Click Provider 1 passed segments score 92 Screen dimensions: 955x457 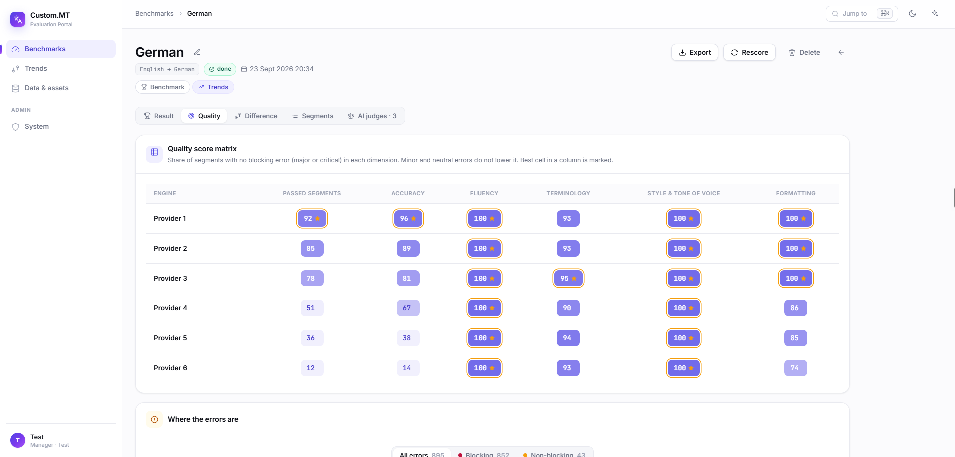click(x=312, y=219)
